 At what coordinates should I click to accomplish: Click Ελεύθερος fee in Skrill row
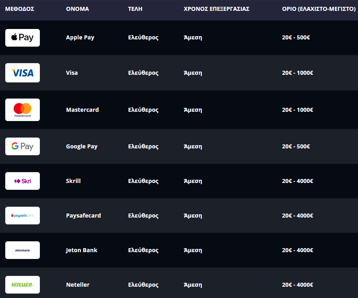[143, 181]
